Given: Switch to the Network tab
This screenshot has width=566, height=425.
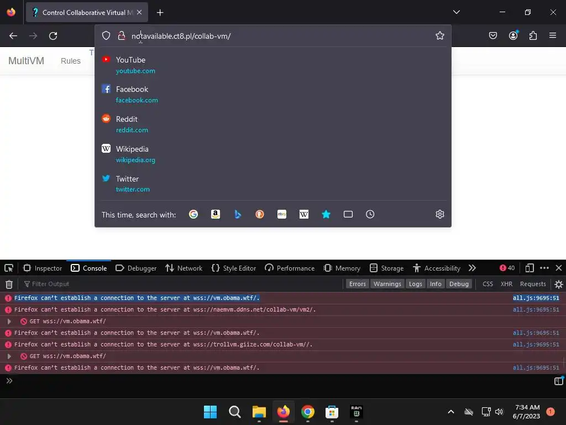Looking at the screenshot, I should click(x=184, y=268).
